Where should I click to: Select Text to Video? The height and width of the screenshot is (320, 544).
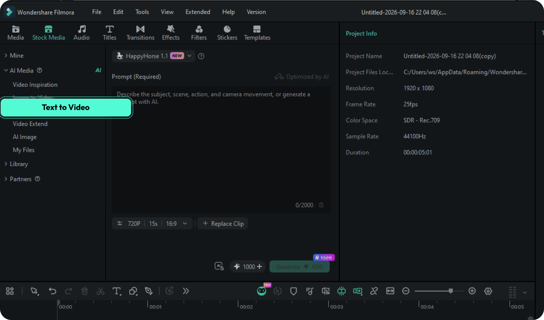tap(66, 107)
